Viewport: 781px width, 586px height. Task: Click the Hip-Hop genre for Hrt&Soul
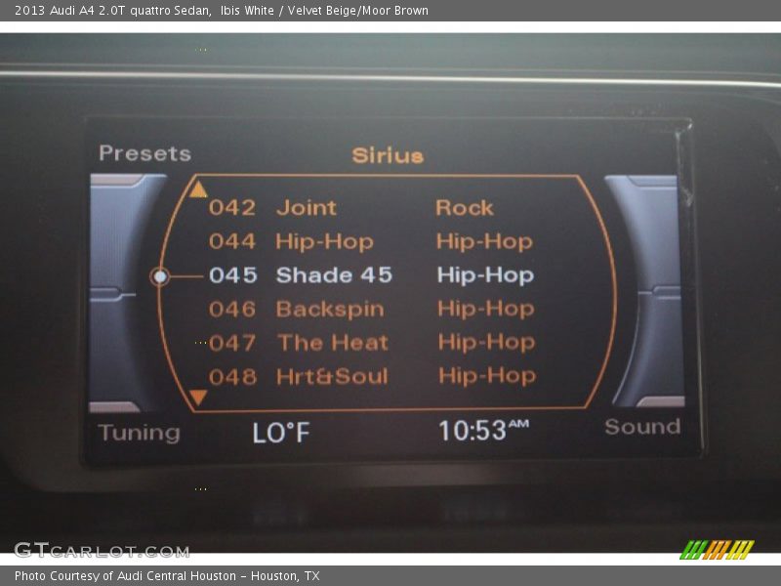[x=487, y=376]
